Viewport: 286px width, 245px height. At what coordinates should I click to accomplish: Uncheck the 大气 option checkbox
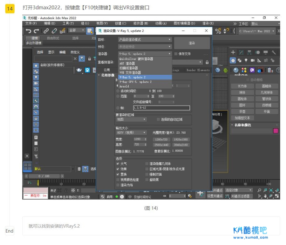pyautogui.click(x=118, y=164)
